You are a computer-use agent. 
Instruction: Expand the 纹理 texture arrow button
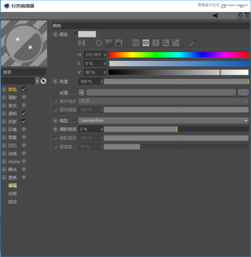[81, 92]
